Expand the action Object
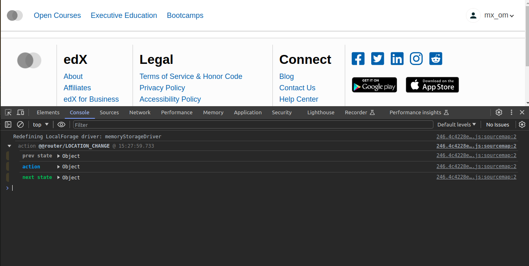This screenshot has height=266, width=529. click(59, 167)
